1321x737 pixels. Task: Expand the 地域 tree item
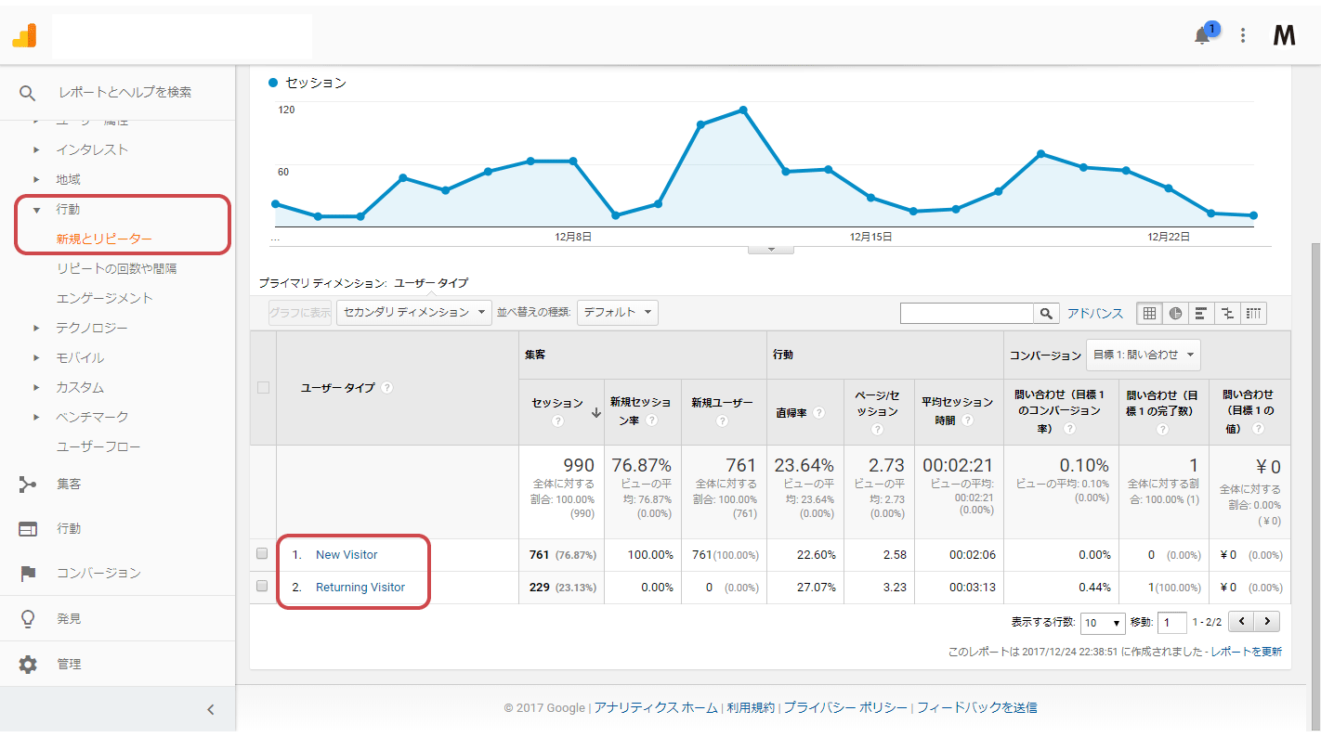click(x=37, y=179)
